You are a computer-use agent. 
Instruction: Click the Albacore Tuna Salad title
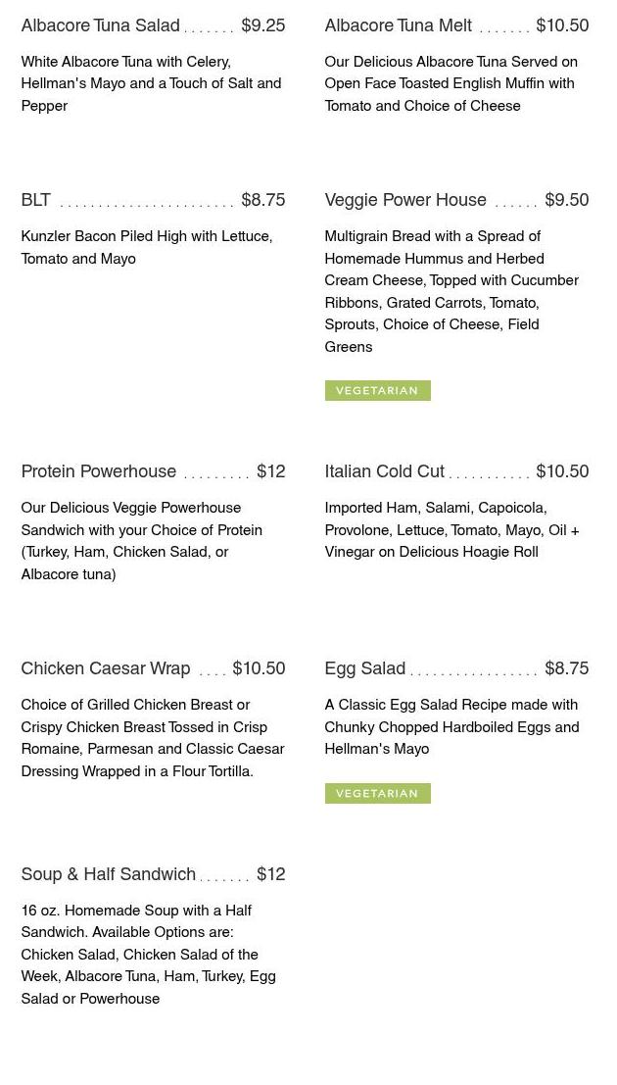coord(100,25)
